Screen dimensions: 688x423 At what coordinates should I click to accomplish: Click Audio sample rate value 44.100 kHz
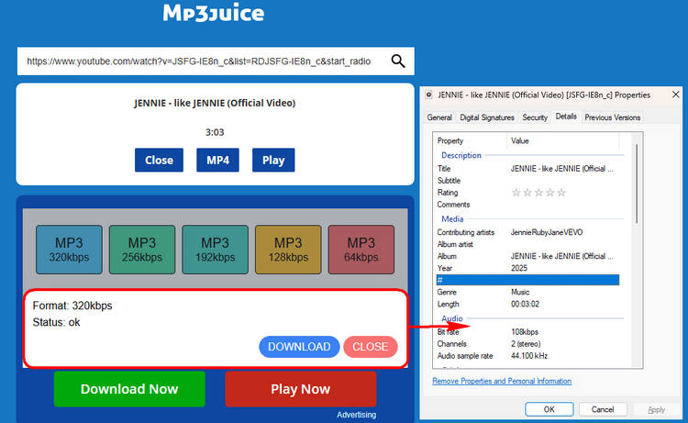(x=529, y=356)
